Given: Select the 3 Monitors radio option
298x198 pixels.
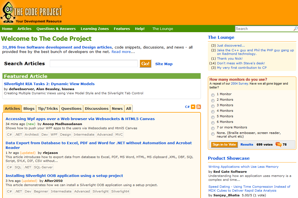Looking at the screenshot, I should [x=213, y=106].
